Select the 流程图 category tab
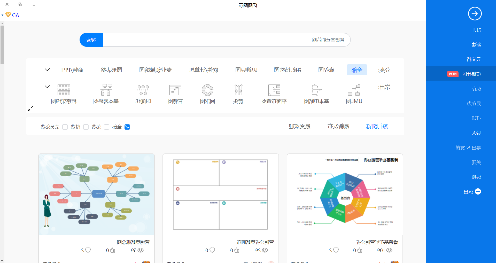 point(326,70)
